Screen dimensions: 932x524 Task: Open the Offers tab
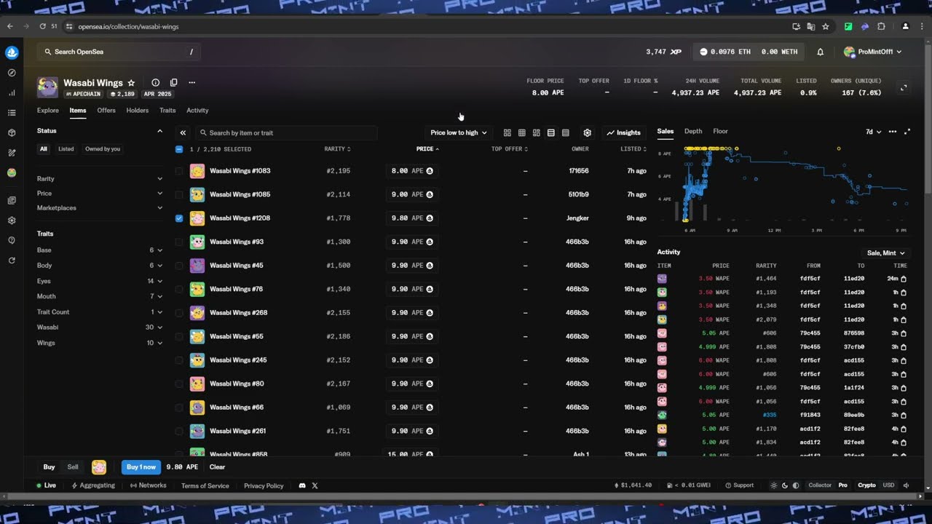[106, 111]
